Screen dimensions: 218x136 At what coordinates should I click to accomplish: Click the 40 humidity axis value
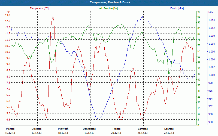point(199,79)
